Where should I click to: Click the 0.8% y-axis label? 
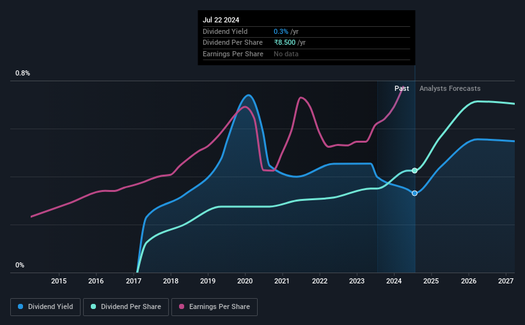(22, 73)
